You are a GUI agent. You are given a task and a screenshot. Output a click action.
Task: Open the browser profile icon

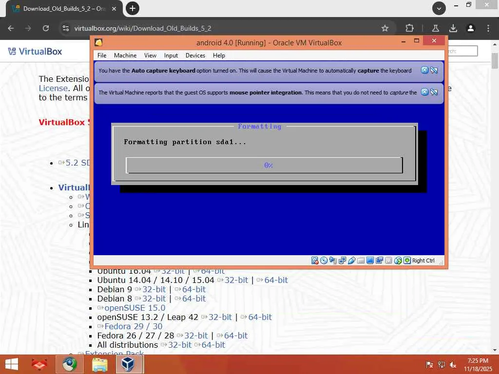pos(471,28)
